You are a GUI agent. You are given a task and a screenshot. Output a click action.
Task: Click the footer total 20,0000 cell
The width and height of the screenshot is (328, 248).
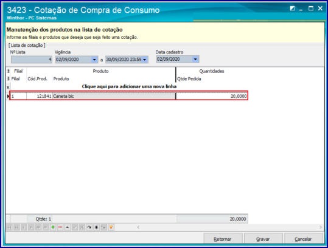click(212, 219)
